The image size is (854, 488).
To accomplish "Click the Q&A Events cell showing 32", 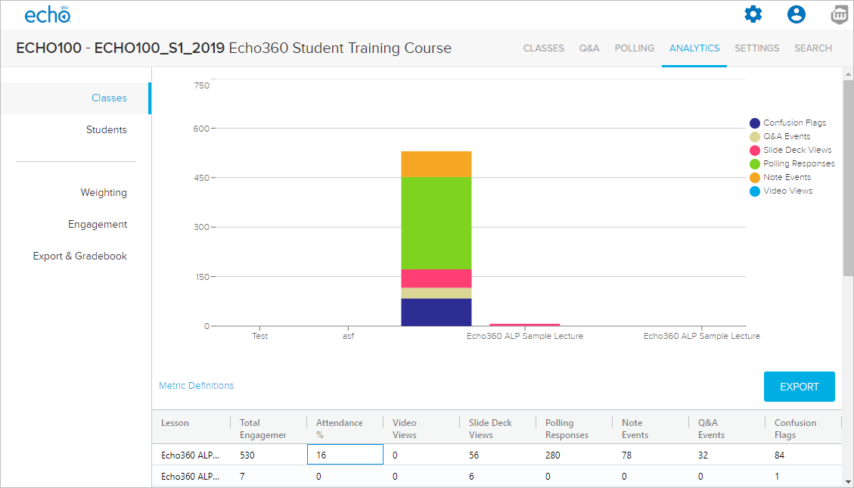I will click(x=727, y=455).
